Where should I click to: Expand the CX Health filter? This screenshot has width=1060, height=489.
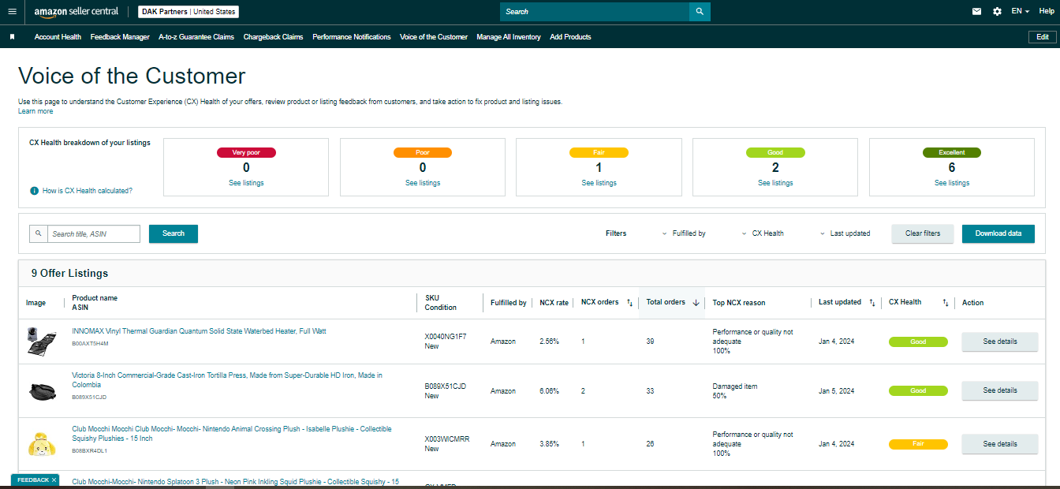(x=762, y=233)
